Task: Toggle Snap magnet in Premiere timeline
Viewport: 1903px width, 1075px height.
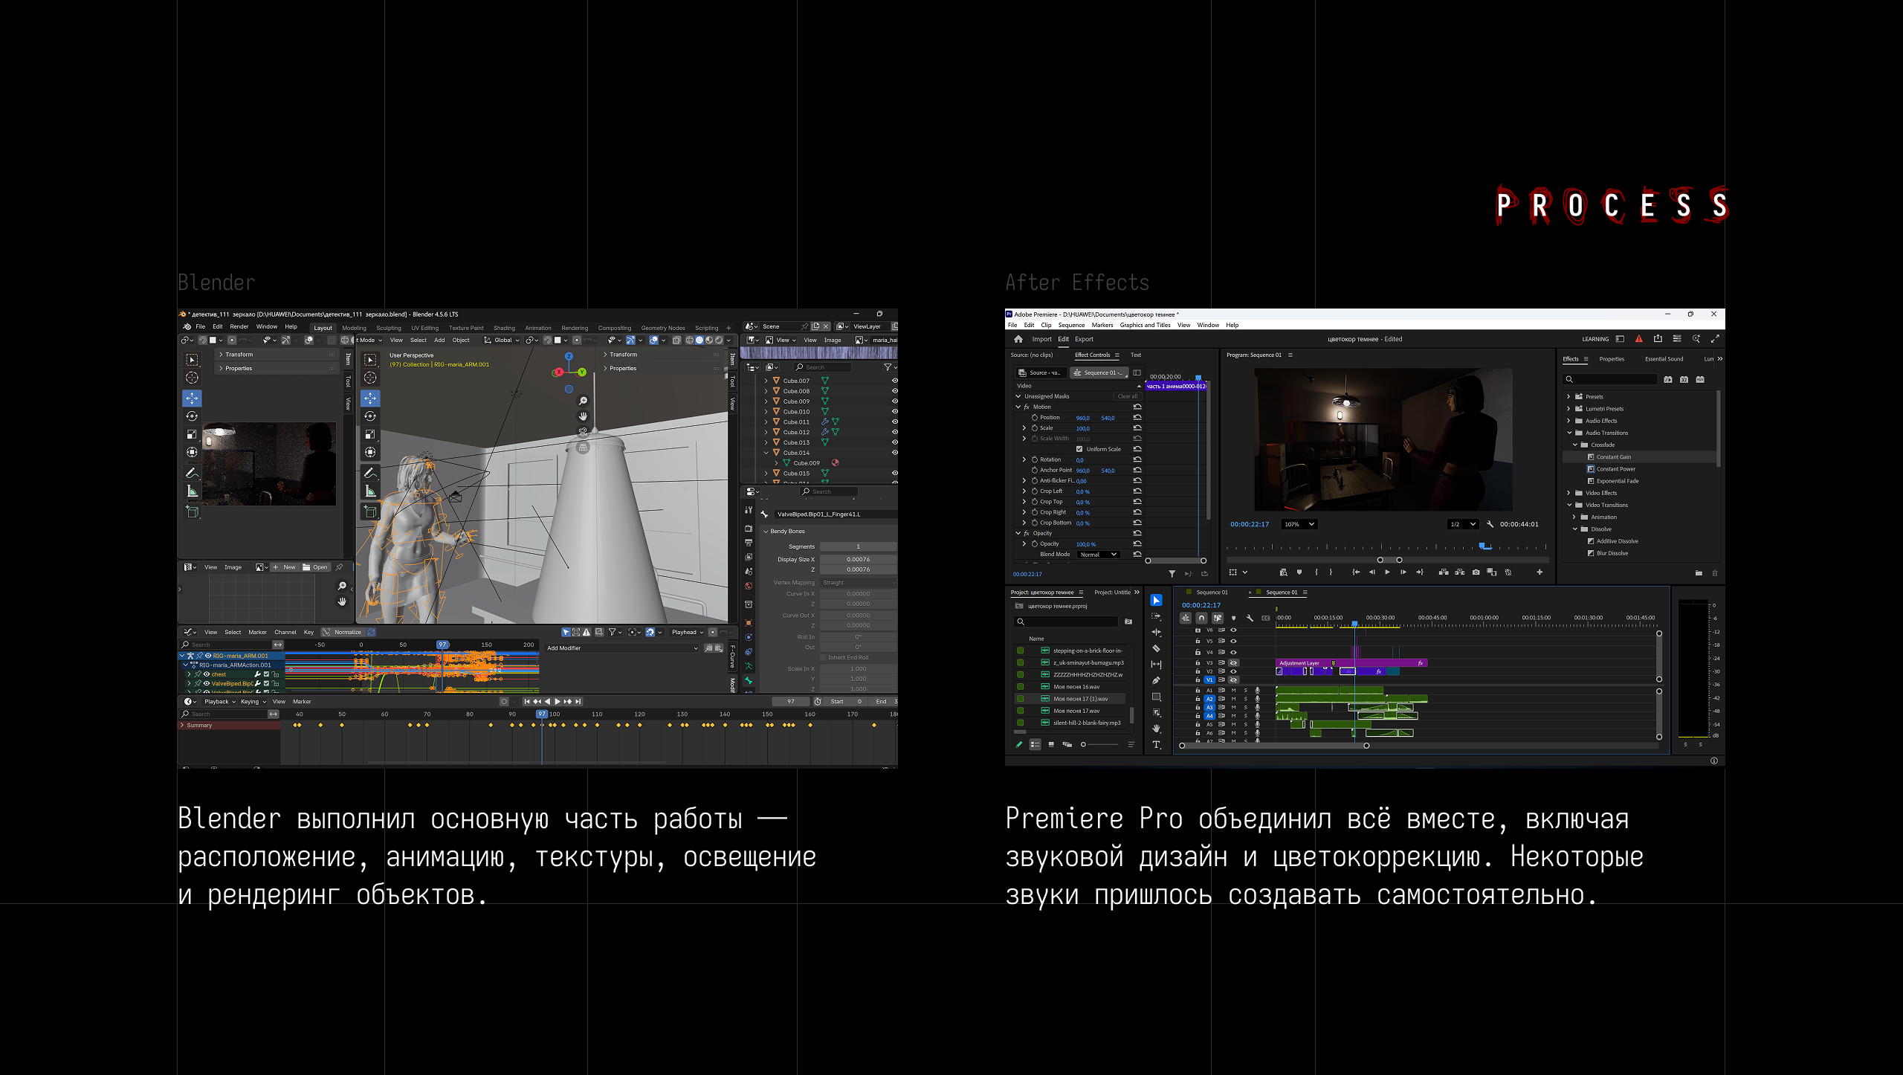Action: (x=1201, y=618)
